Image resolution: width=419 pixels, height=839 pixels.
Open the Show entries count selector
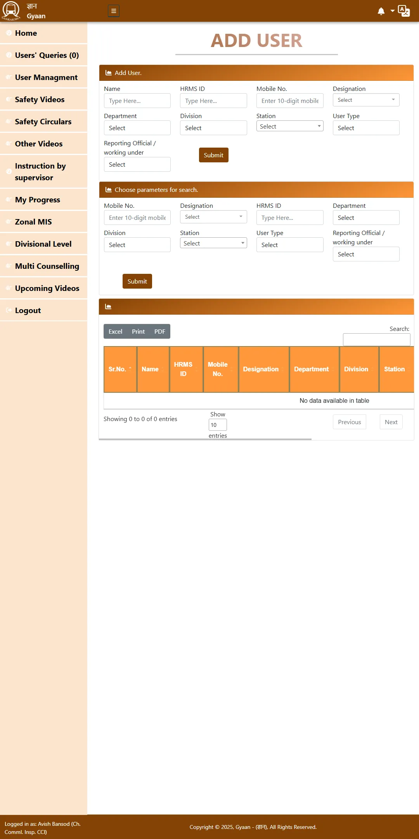pyautogui.click(x=218, y=425)
